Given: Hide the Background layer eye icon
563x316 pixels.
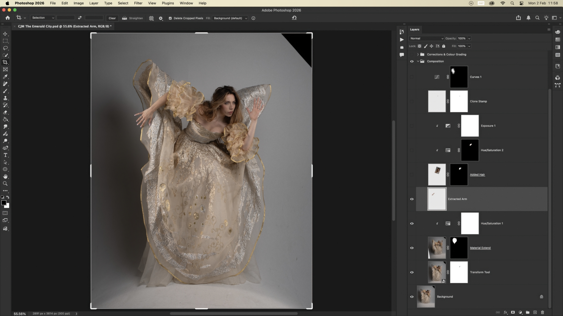Looking at the screenshot, I should 412,297.
